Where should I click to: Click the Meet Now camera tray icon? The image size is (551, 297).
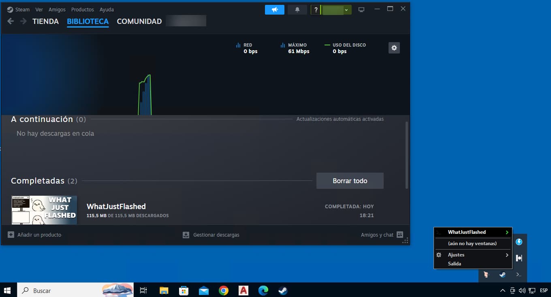click(513, 291)
